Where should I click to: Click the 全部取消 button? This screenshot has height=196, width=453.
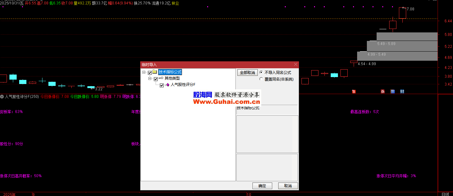247,72
